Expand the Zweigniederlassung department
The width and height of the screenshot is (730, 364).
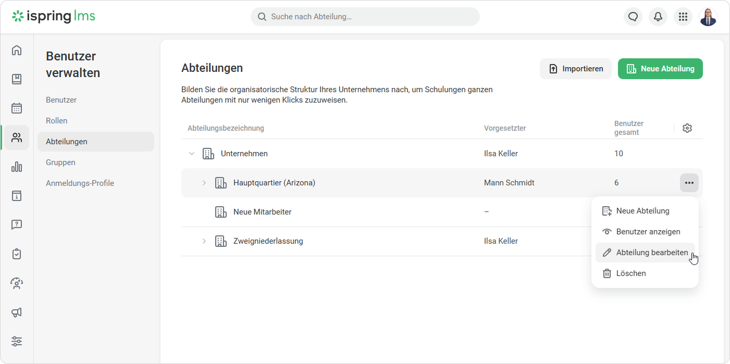[x=204, y=241]
